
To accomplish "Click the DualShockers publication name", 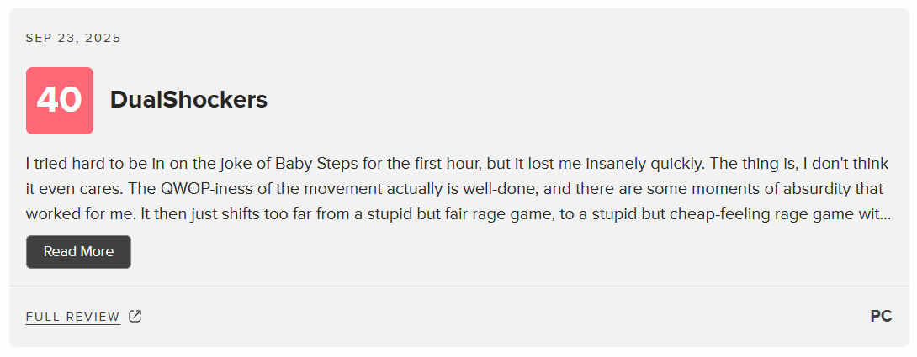I will coord(188,101).
